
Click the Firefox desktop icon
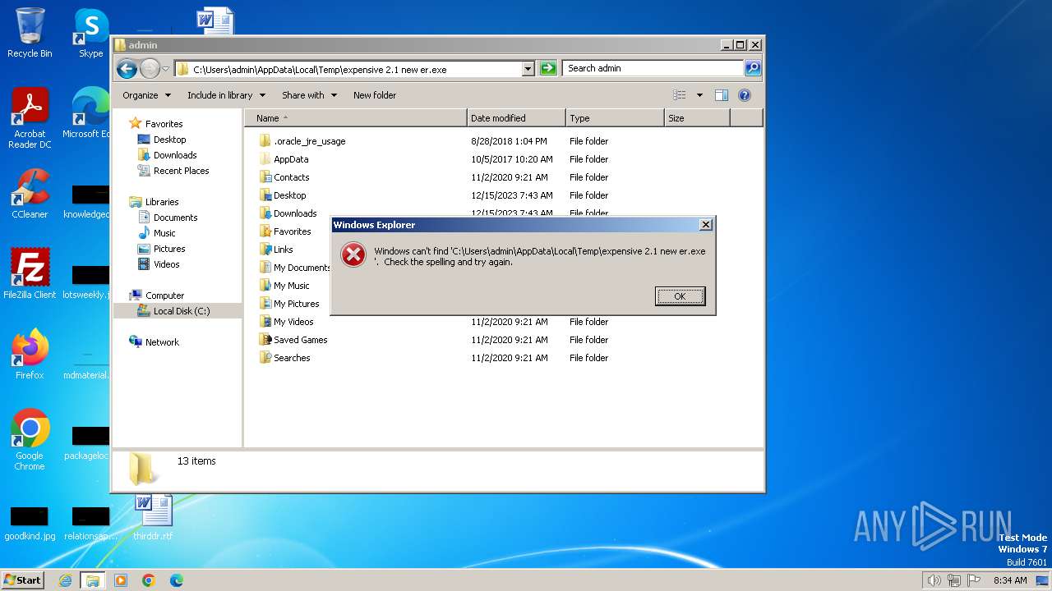coord(30,355)
